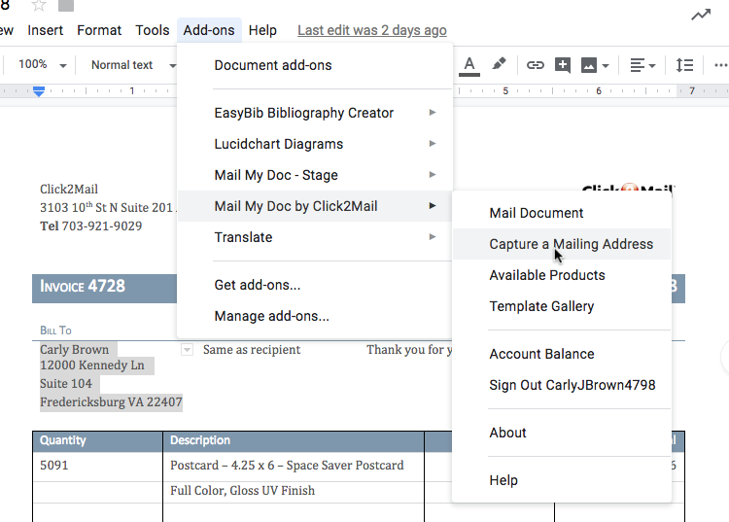The width and height of the screenshot is (729, 522).
Task: Select Help in Click2Mail submenu
Action: click(562, 480)
